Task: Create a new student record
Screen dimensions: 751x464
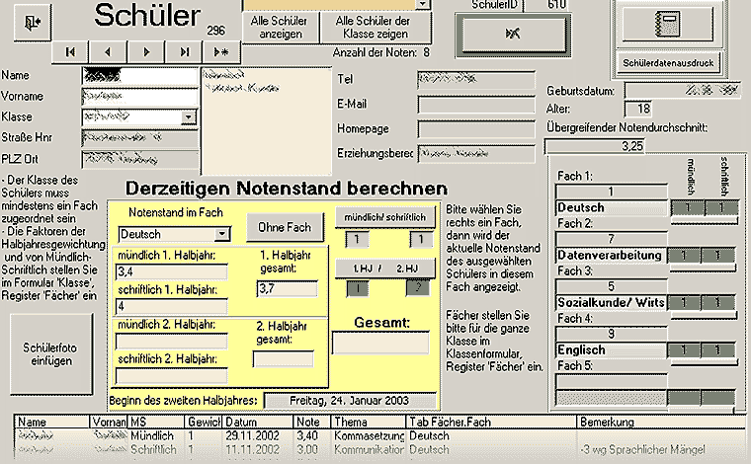Action: click(x=221, y=51)
